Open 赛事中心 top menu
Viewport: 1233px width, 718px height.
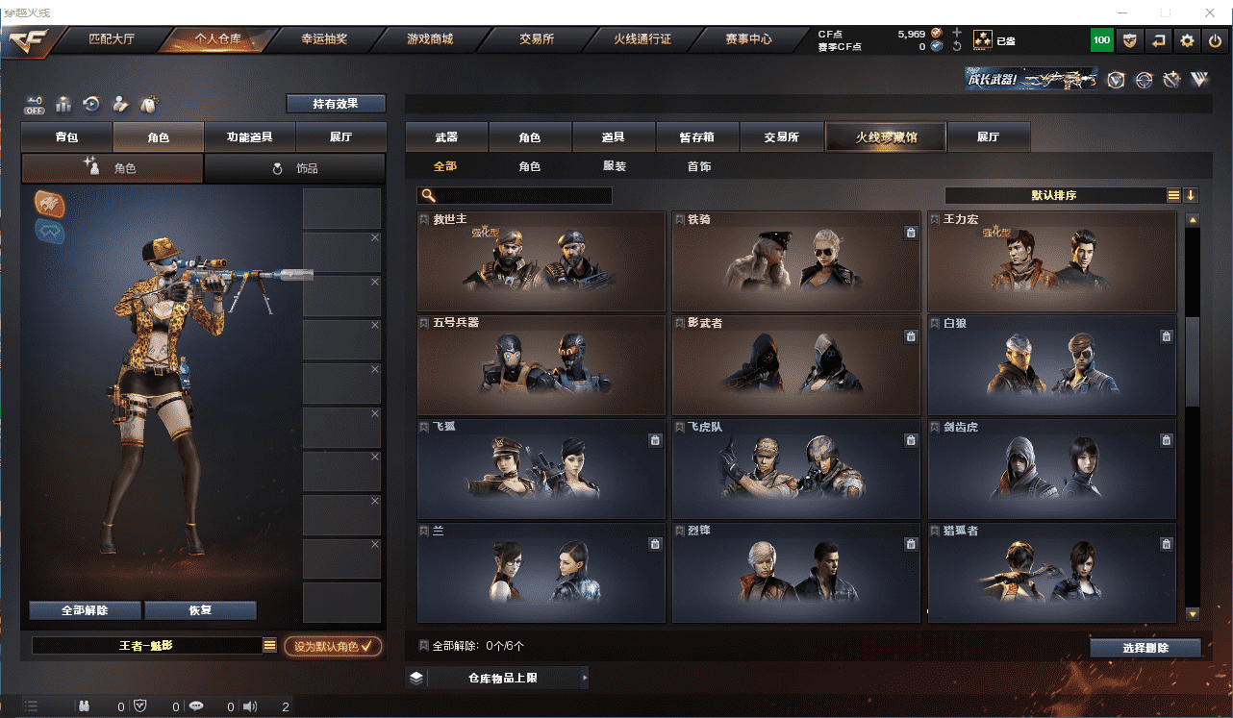point(748,39)
